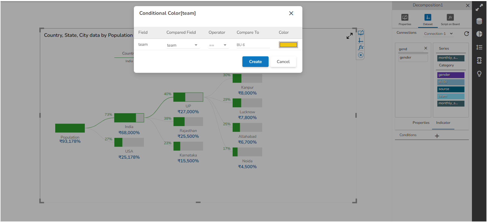Viewport: 487px width, 222px height.
Task: Open dataset axes icon in floating toolbar
Action: (361, 40)
